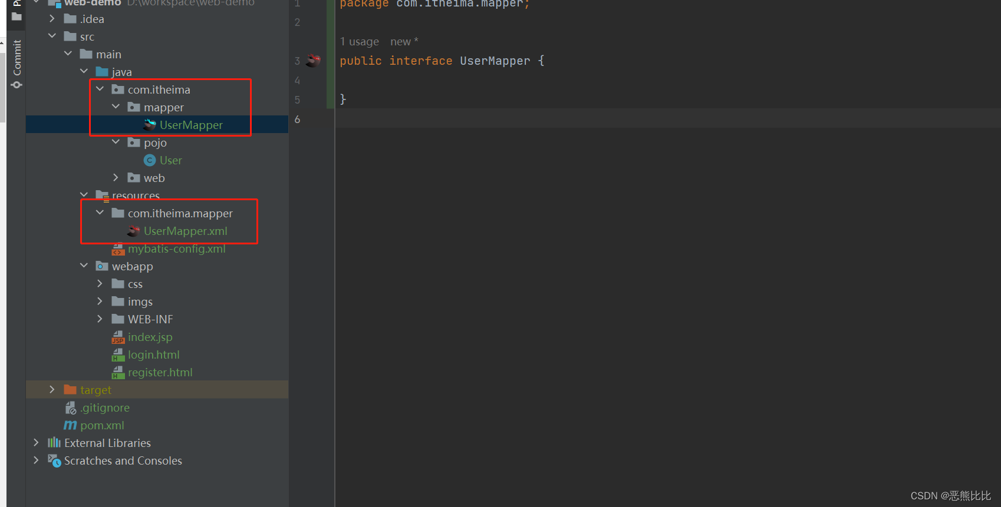
Task: Place cursor on empty editor line 6
Action: click(667, 119)
